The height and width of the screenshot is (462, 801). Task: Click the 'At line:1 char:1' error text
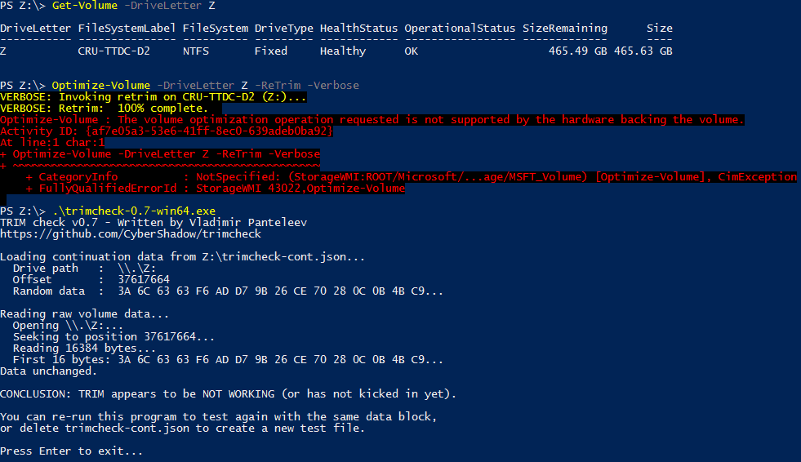tap(52, 142)
